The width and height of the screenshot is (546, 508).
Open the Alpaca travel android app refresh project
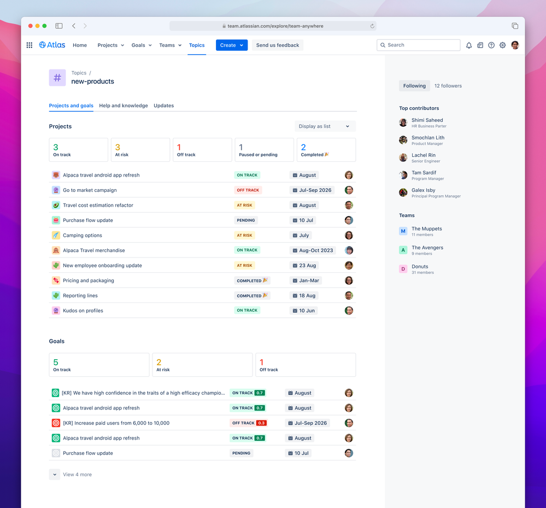coord(101,175)
